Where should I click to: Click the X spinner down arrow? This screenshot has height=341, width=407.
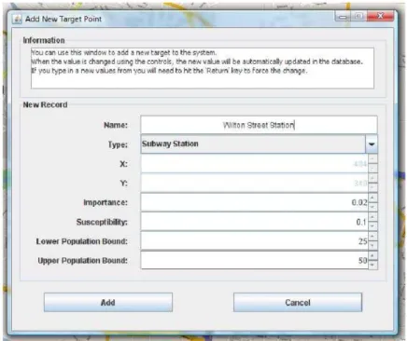[x=372, y=169]
